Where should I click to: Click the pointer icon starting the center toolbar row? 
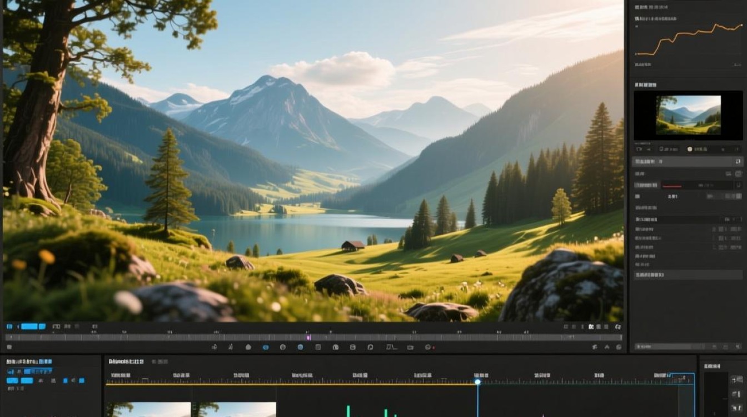click(214, 347)
